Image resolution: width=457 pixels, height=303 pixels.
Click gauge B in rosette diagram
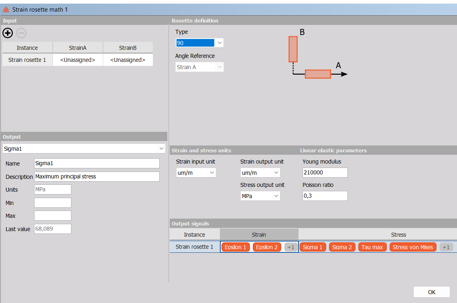point(293,49)
